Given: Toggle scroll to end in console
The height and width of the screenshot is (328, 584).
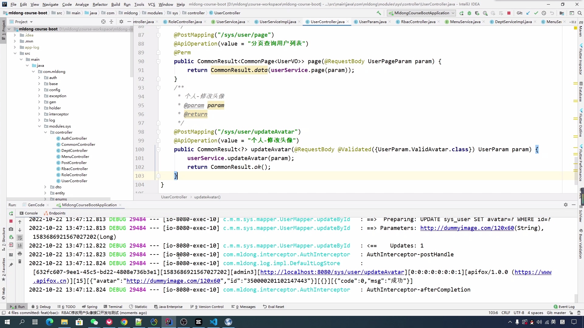Looking at the screenshot, I should tap(20, 246).
